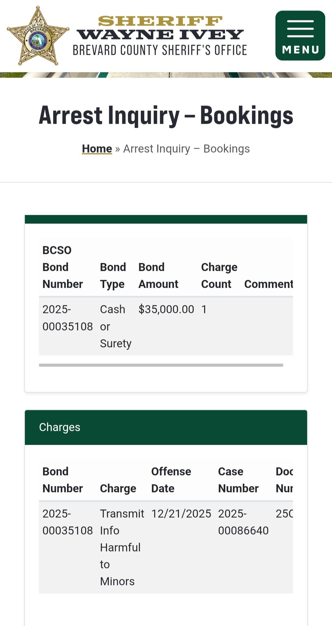Click the Arrest Inquiry – Bookings breadcrumb text
This screenshot has width=332, height=626.
tap(186, 149)
